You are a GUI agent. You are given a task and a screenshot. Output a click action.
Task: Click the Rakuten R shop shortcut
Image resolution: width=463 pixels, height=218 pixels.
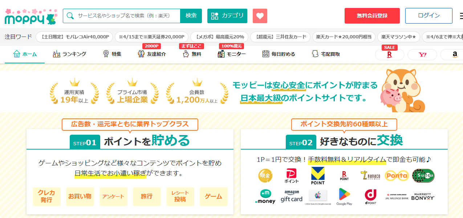pyautogui.click(x=389, y=55)
